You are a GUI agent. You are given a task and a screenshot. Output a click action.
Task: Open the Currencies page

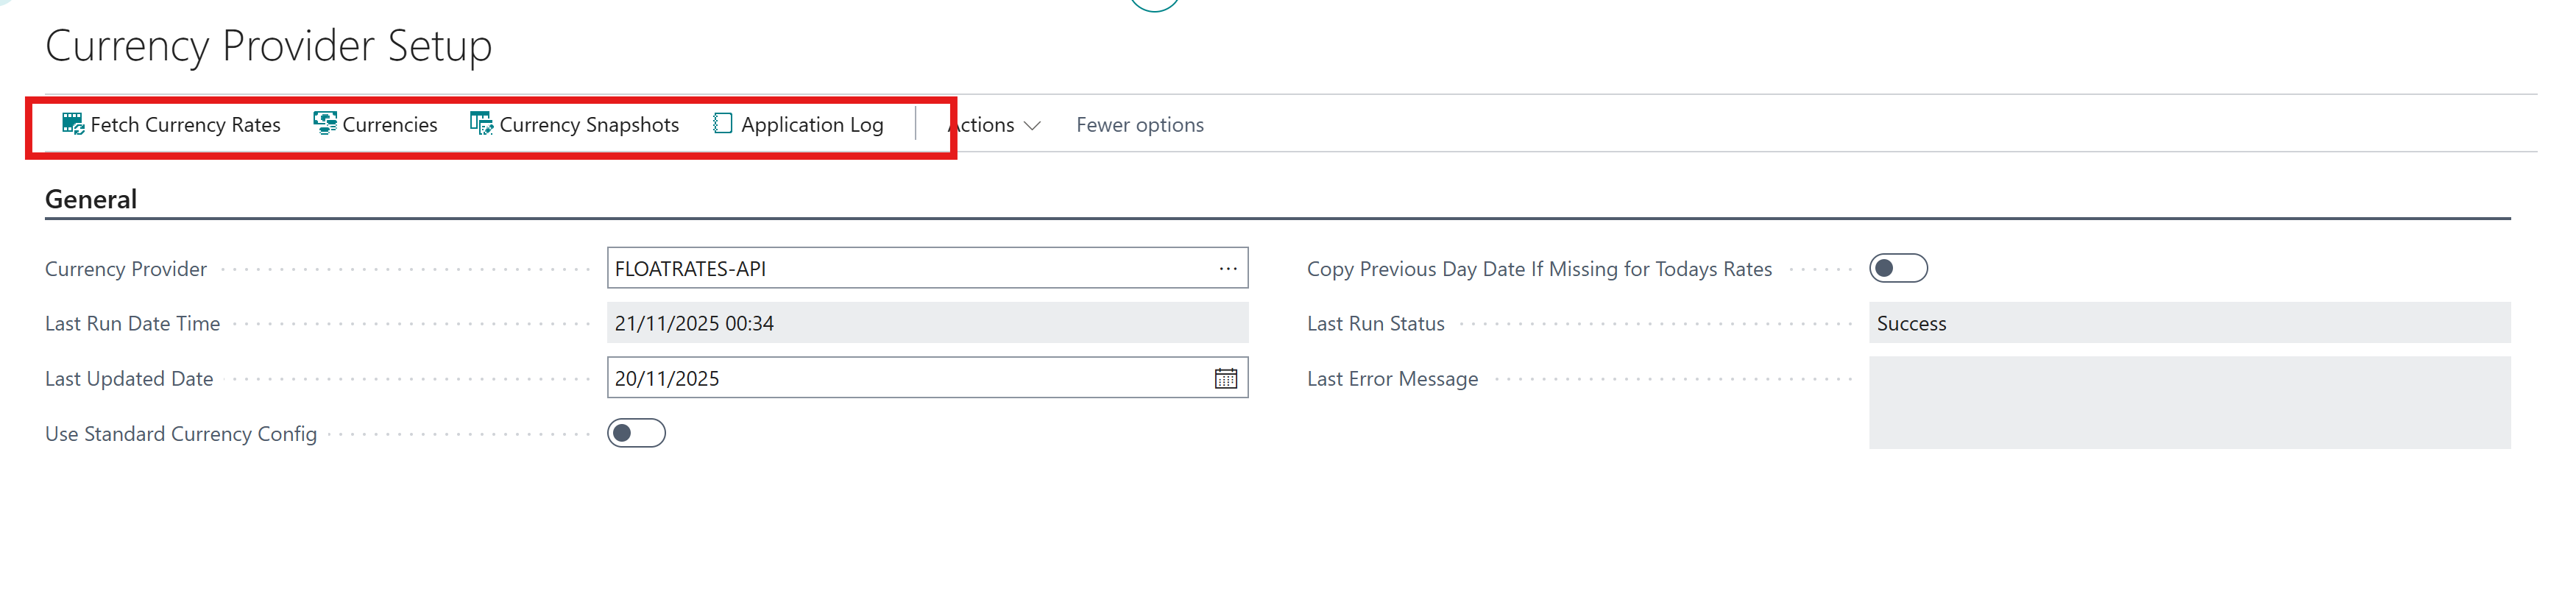[389, 124]
